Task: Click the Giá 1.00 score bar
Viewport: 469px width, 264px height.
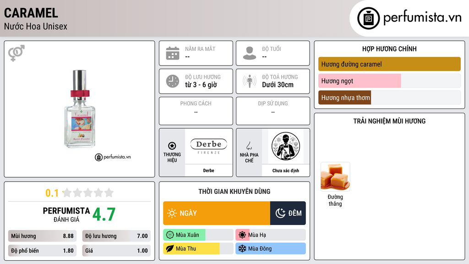Action: pos(116,251)
